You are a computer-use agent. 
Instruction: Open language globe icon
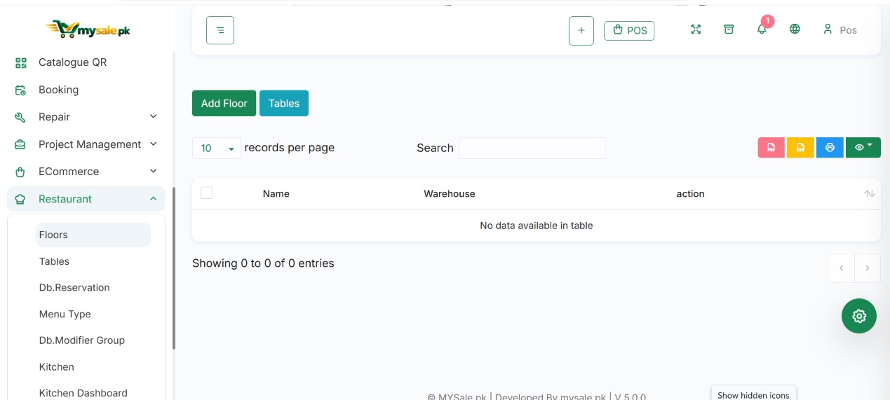795,29
